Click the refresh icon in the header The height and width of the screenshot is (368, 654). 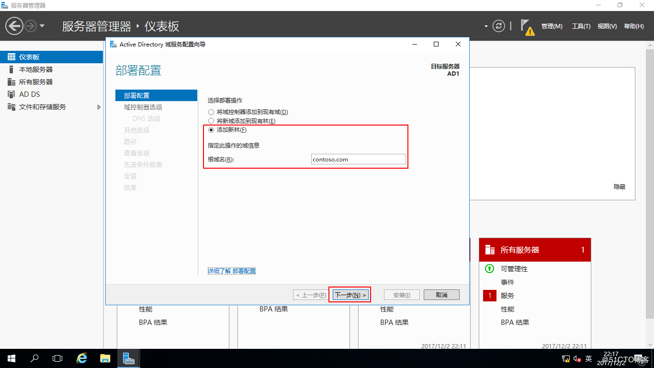pos(499,26)
